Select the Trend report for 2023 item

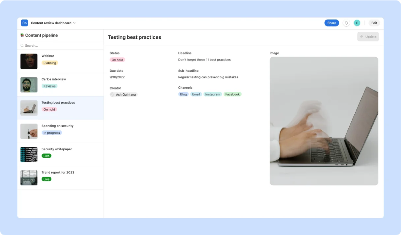(x=60, y=178)
